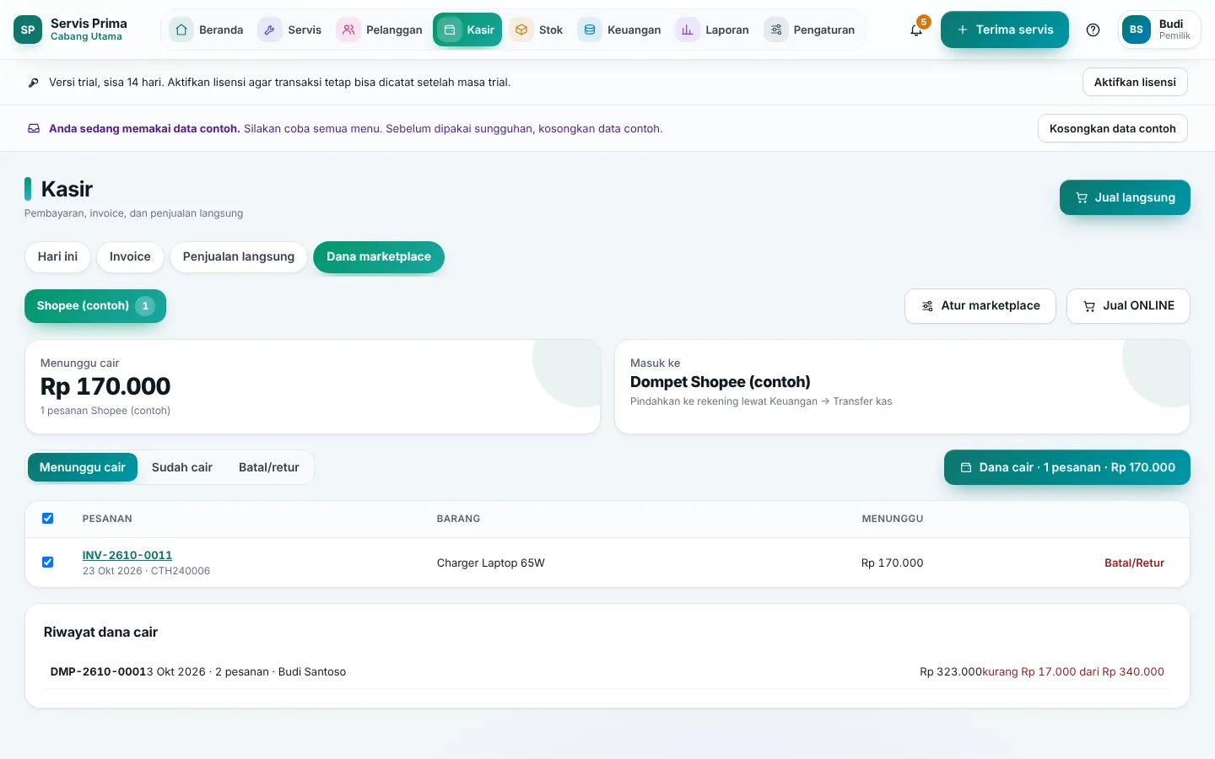The height and width of the screenshot is (759, 1215).
Task: Open the Stok page
Action: [x=537, y=30]
